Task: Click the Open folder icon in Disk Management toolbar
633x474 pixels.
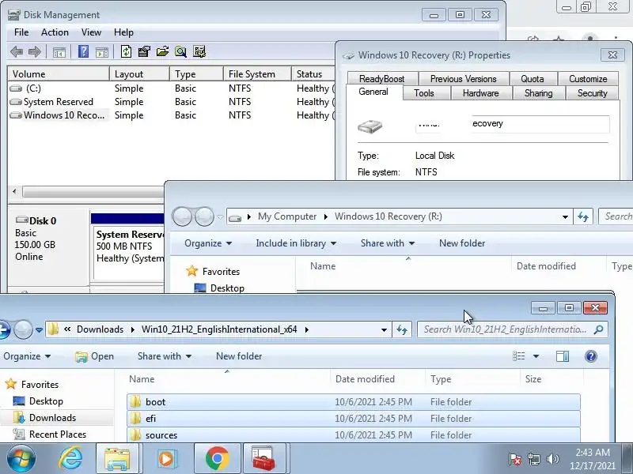Action: tap(162, 51)
